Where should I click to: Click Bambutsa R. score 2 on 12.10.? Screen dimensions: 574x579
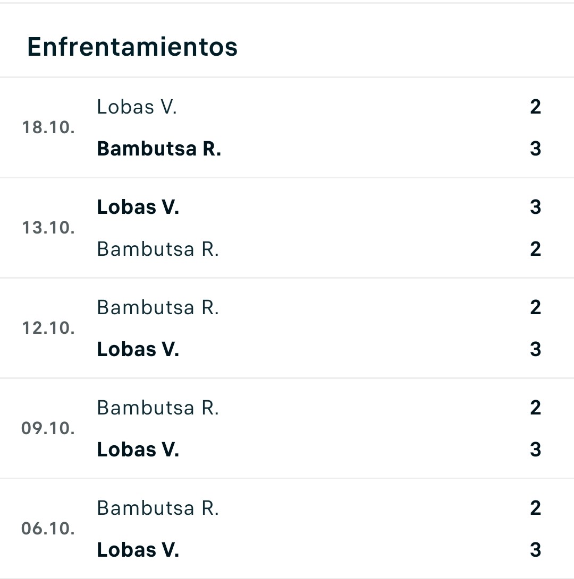pyautogui.click(x=536, y=308)
